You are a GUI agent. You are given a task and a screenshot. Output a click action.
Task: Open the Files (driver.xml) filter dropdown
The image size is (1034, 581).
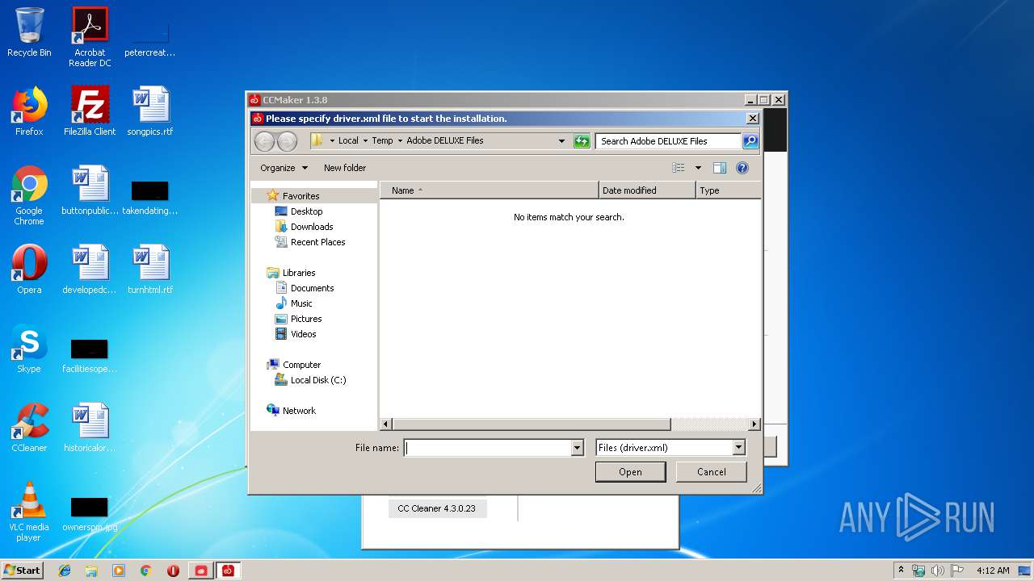coord(670,448)
